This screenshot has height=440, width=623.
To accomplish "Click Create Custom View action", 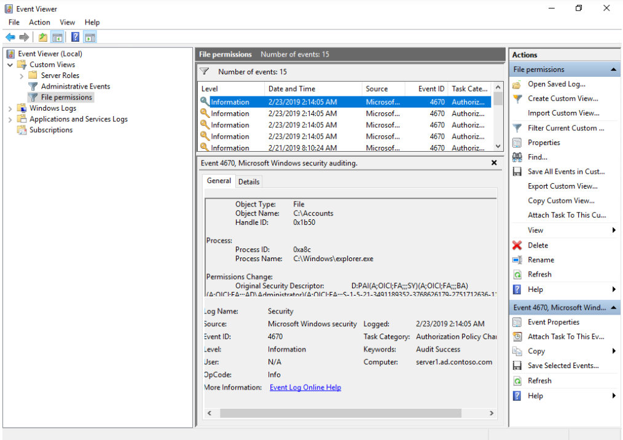I will (x=563, y=98).
